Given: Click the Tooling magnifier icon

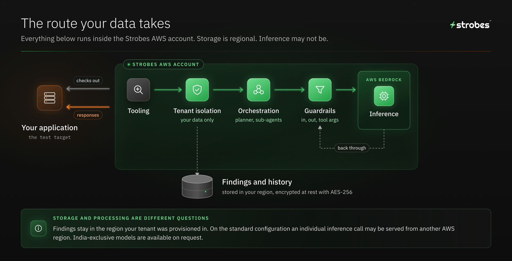Looking at the screenshot, I should 138,90.
